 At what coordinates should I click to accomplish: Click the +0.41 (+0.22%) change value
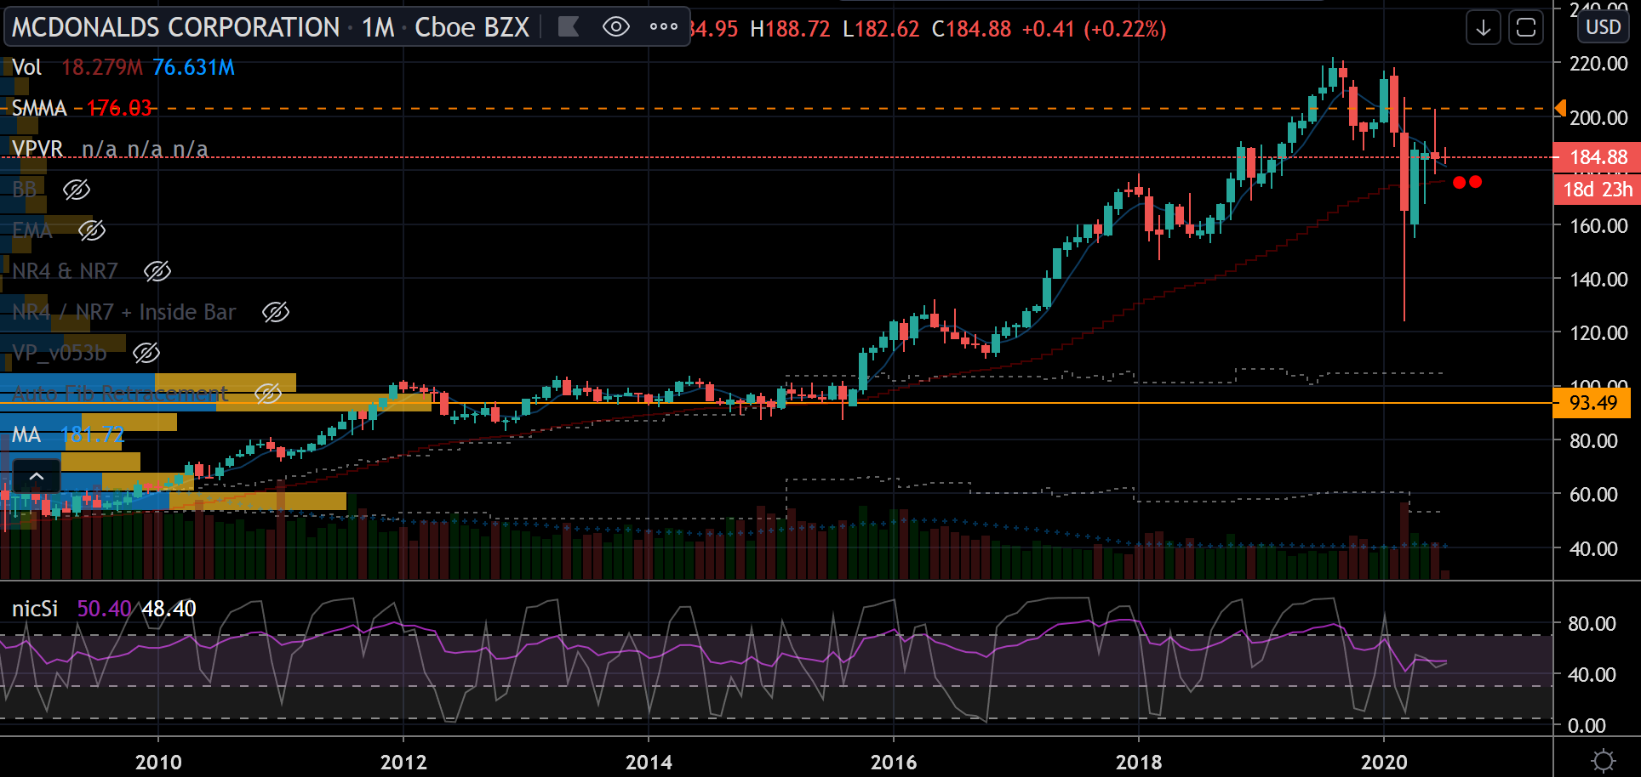click(x=1094, y=29)
